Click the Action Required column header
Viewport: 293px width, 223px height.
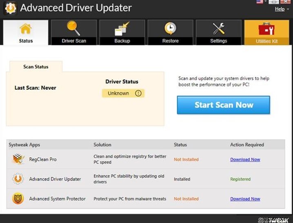point(247,145)
